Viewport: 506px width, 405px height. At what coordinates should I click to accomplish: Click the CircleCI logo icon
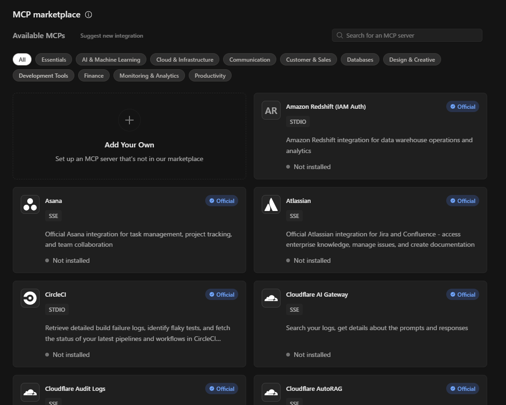click(x=30, y=298)
